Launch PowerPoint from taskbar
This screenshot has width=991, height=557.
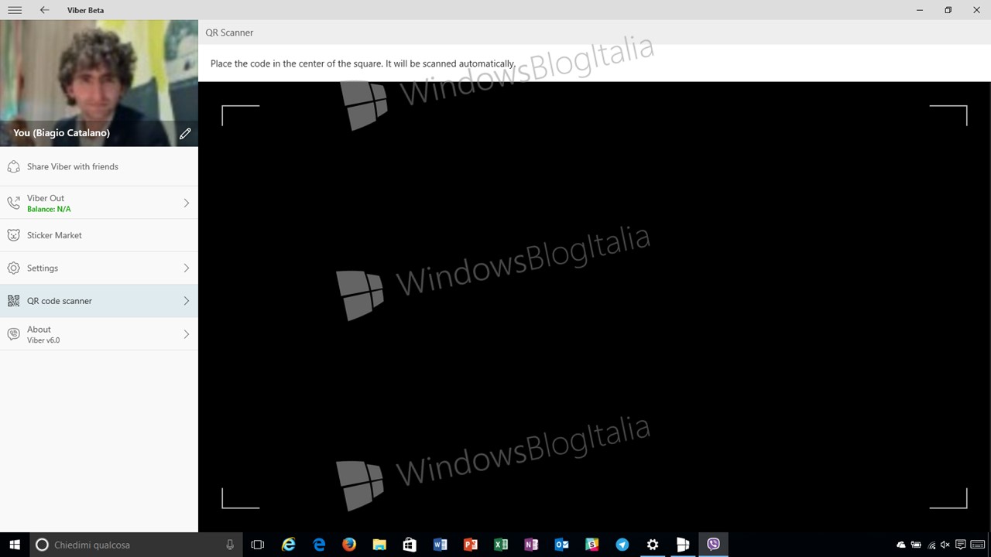click(x=470, y=545)
